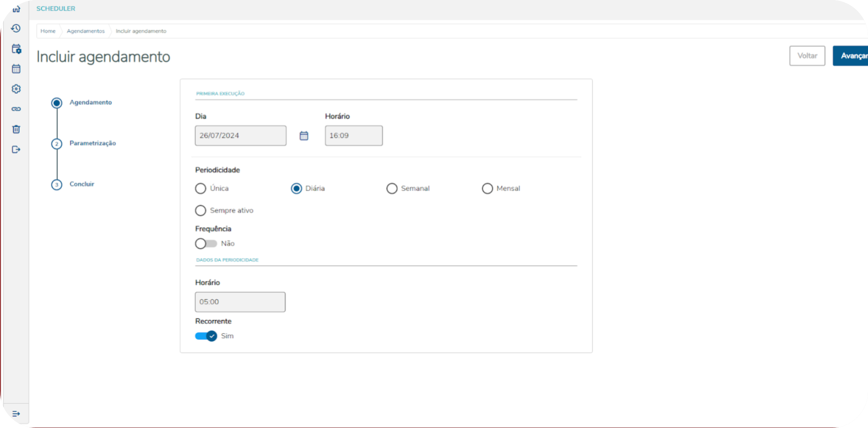The height and width of the screenshot is (428, 868).
Task: Open the Agendamentos breadcrumb link
Action: [86, 31]
